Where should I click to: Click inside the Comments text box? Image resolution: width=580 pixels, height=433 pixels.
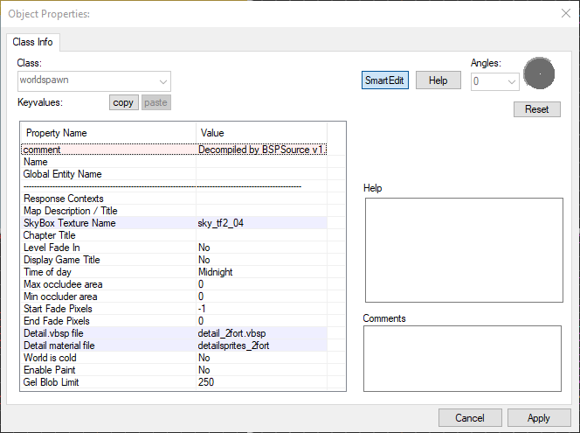click(462, 358)
